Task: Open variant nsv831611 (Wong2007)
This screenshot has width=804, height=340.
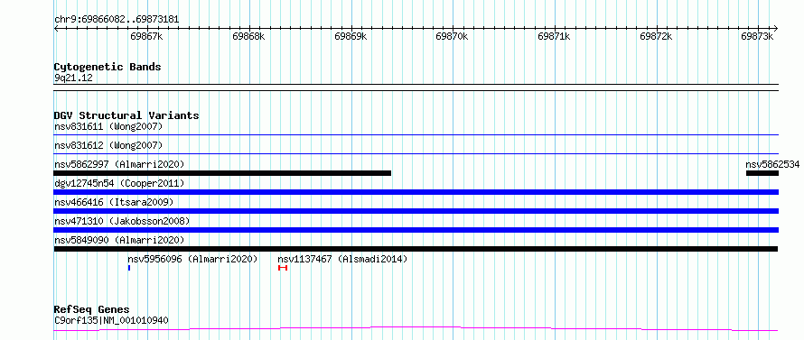Action: (x=108, y=126)
